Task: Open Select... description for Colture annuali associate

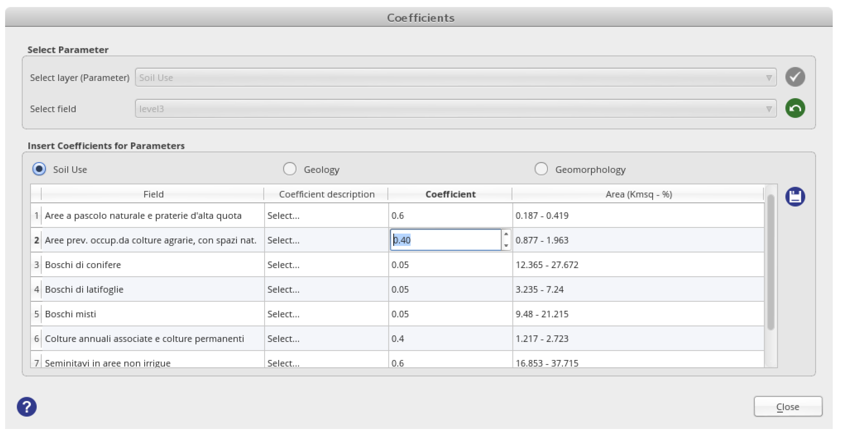Action: click(326, 339)
